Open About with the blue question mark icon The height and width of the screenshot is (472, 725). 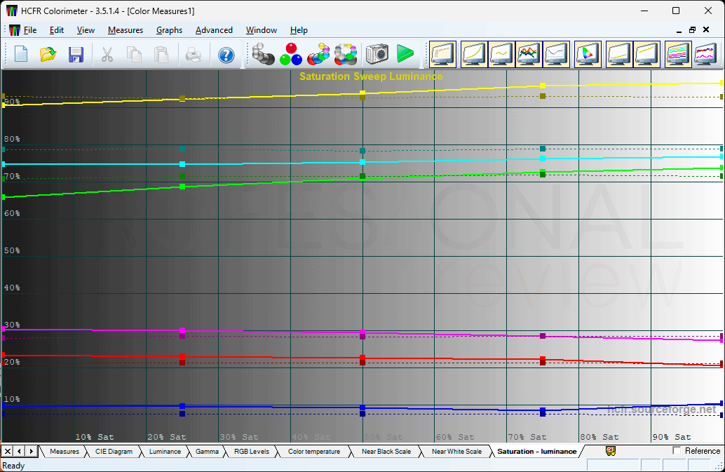(226, 55)
